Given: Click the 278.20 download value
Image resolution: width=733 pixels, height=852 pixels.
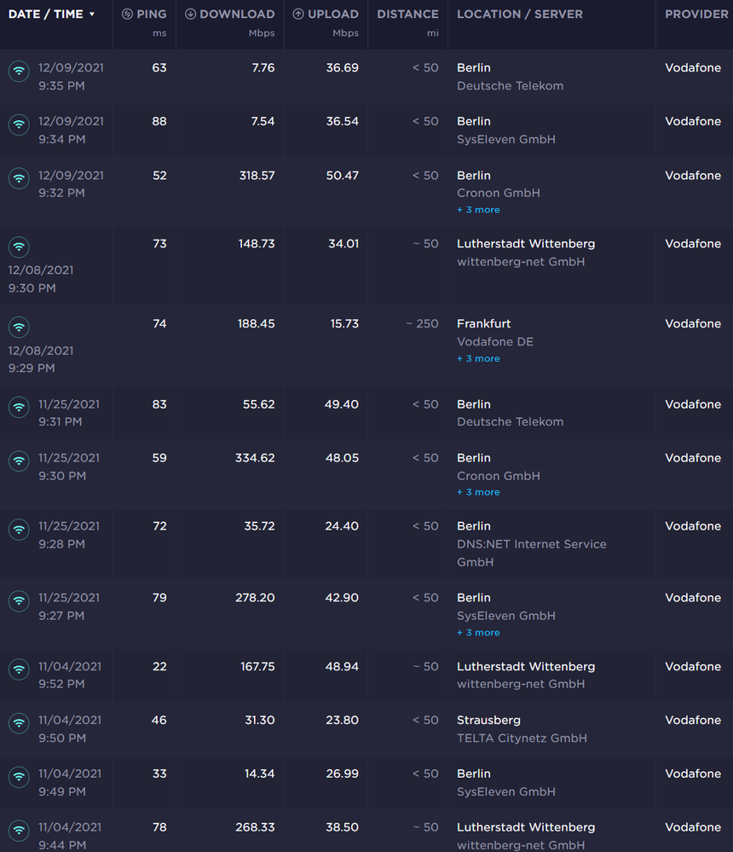Looking at the screenshot, I should [x=255, y=598].
